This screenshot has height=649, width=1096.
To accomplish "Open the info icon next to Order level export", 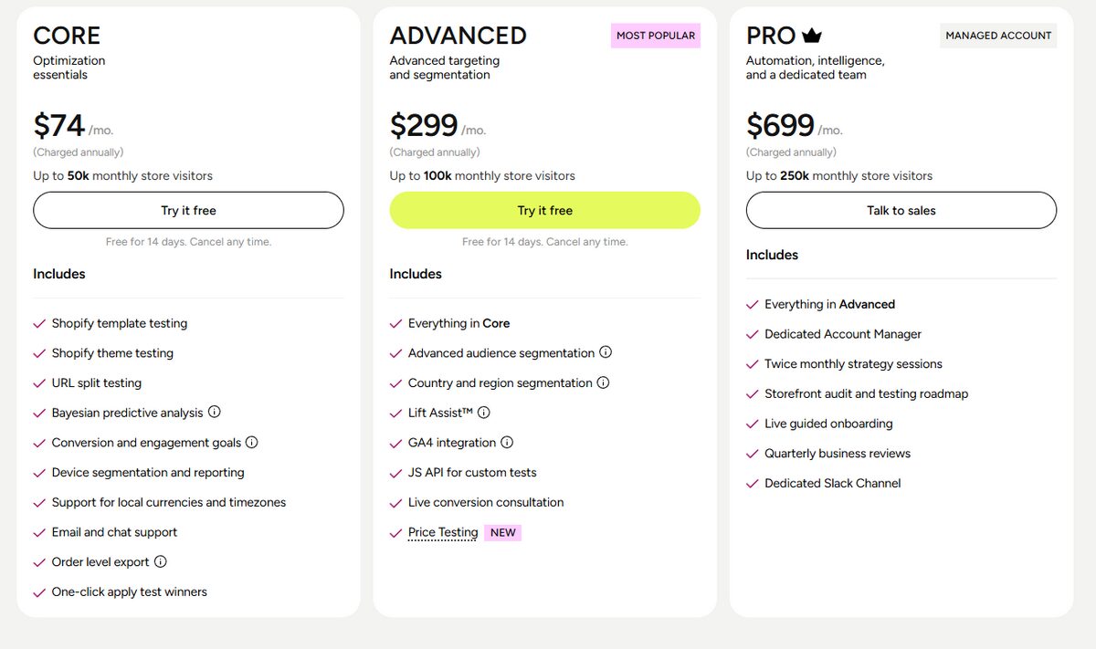I will [x=163, y=561].
